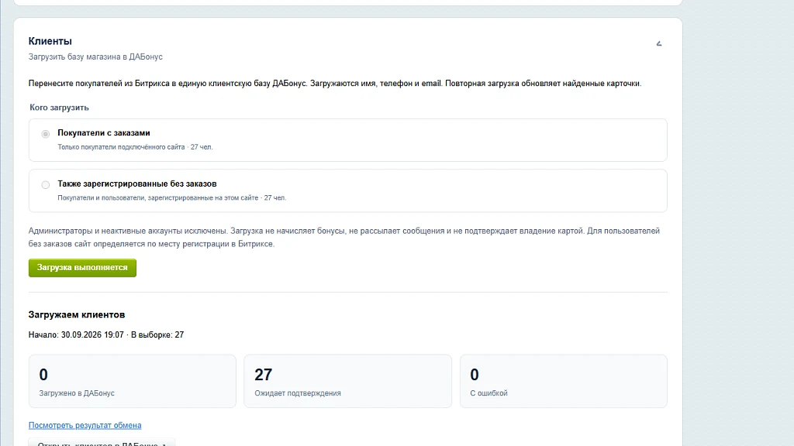Click the Ожидает подтверждения counter card

pyautogui.click(x=347, y=381)
